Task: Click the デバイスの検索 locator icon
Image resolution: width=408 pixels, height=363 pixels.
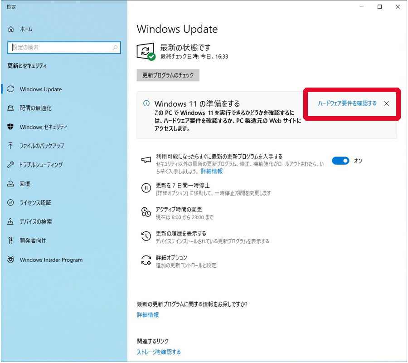Action: (10, 221)
